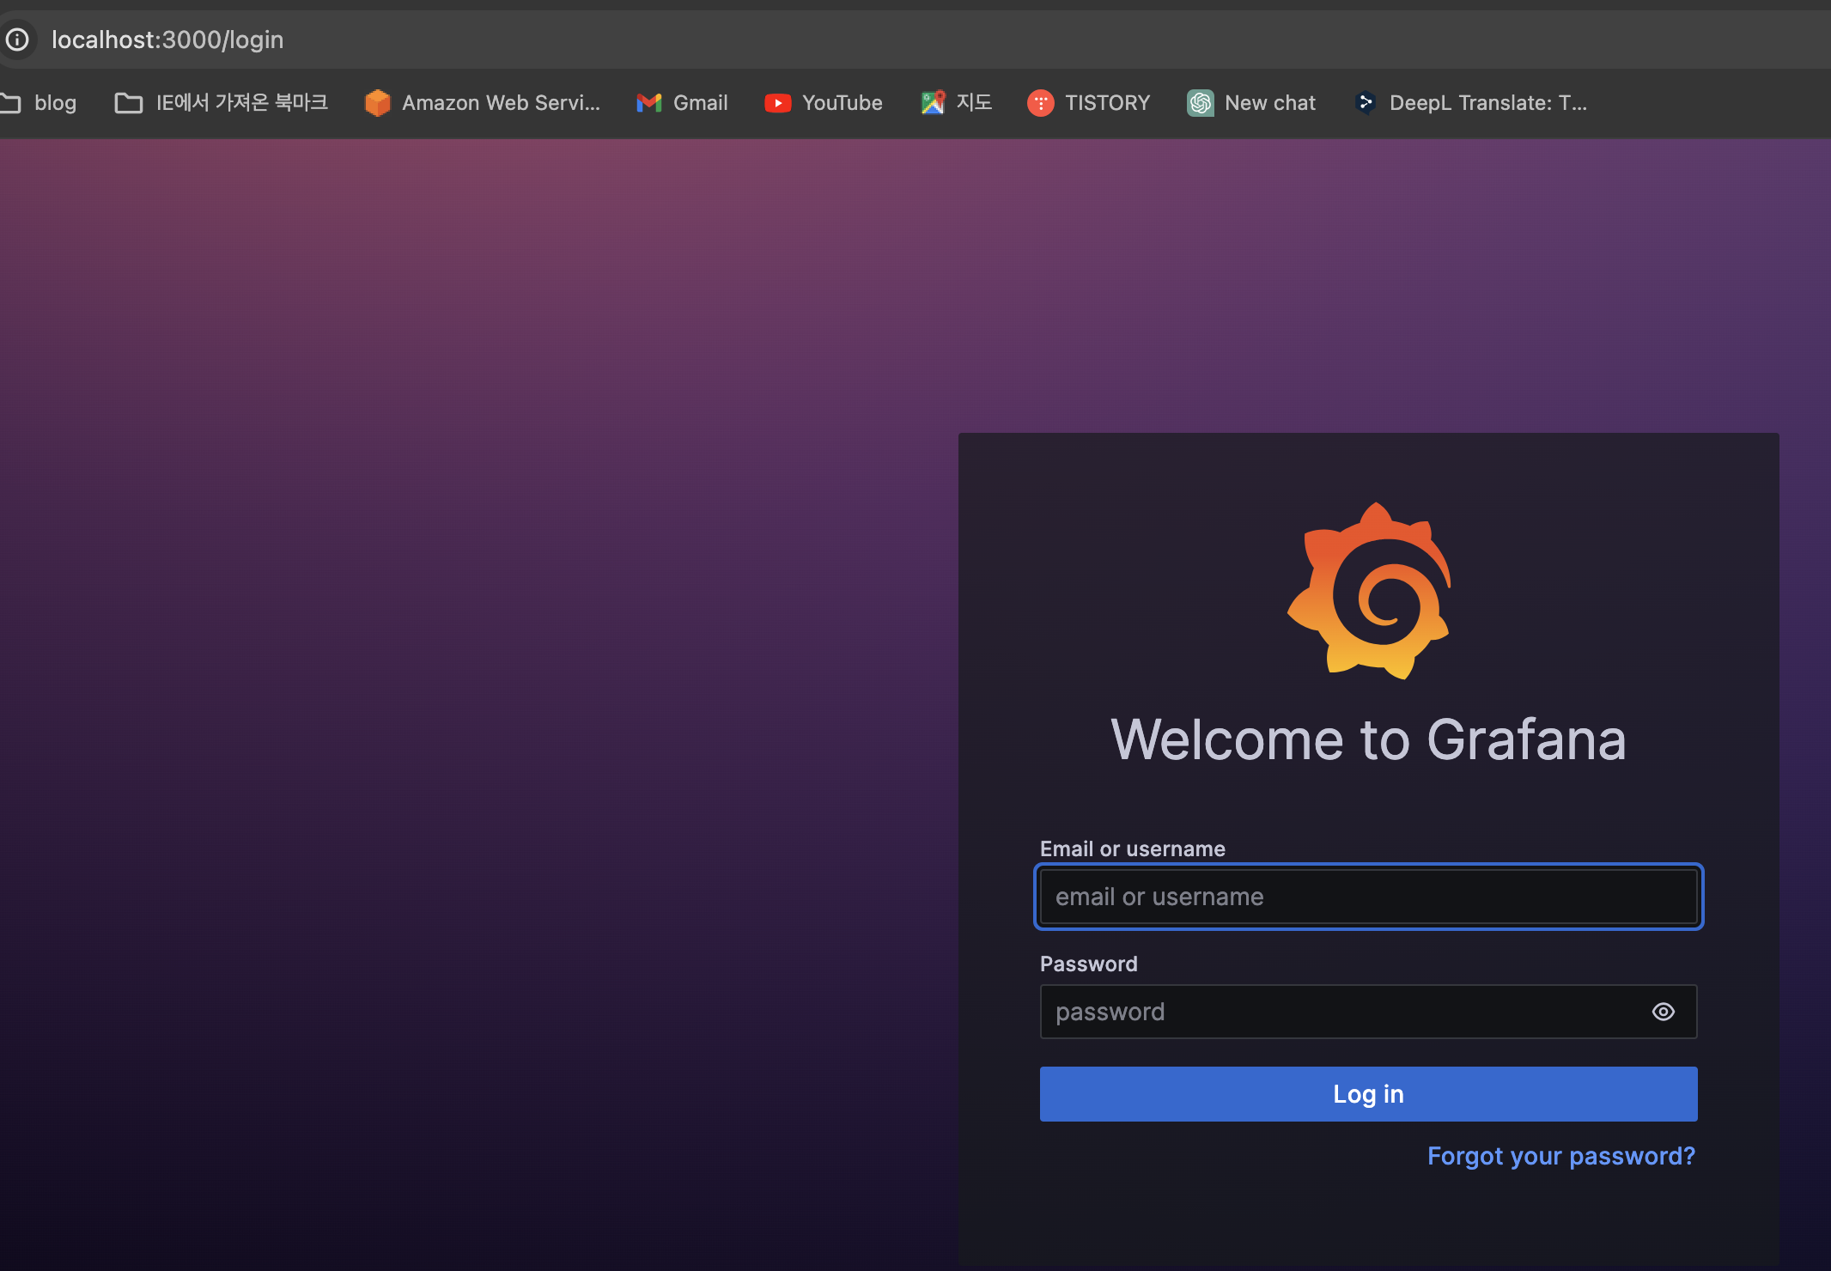
Task: Click the Grafana logo
Action: coord(1369,591)
